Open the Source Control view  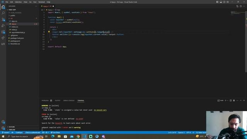3,19
